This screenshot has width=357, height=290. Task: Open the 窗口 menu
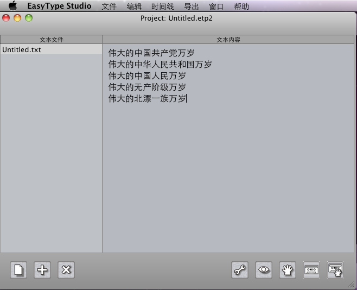(x=216, y=7)
